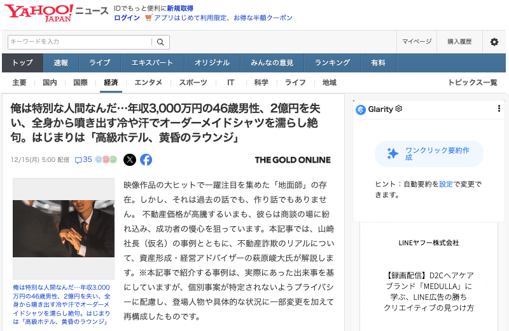Image resolution: width=509 pixels, height=331 pixels.
Task: Select the 科学 category
Action: (x=261, y=83)
